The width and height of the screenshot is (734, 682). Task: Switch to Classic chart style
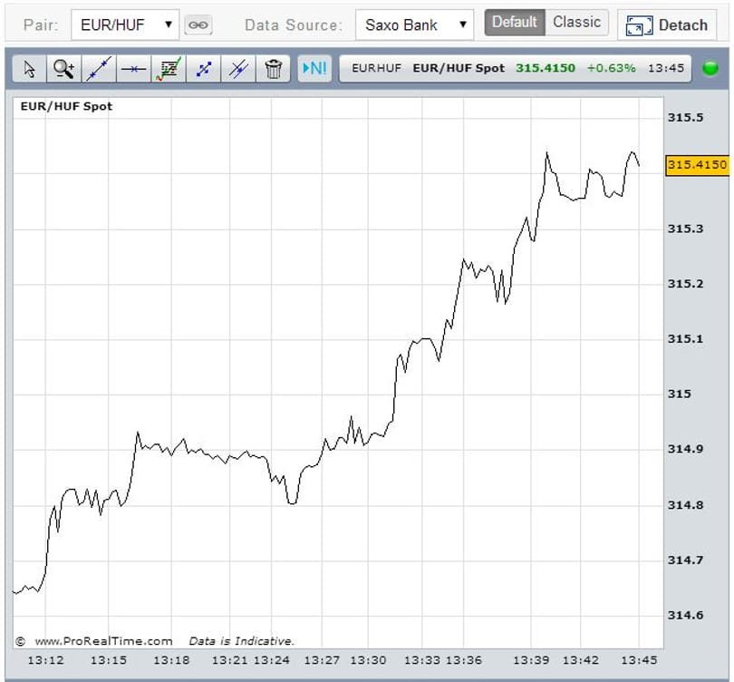coord(576,22)
